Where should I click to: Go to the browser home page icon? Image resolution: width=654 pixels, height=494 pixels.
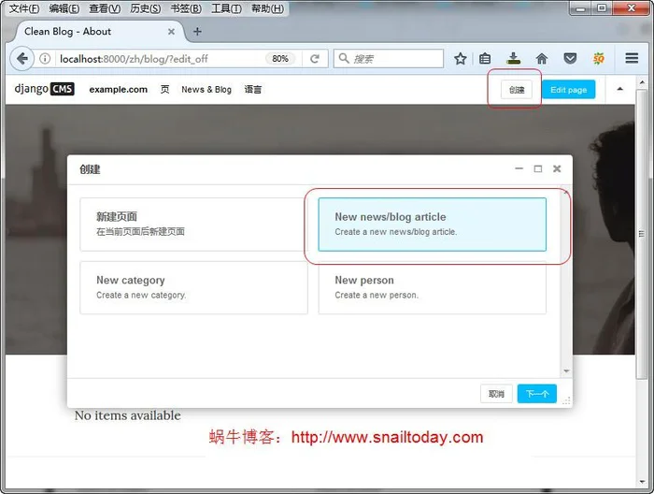coord(541,59)
